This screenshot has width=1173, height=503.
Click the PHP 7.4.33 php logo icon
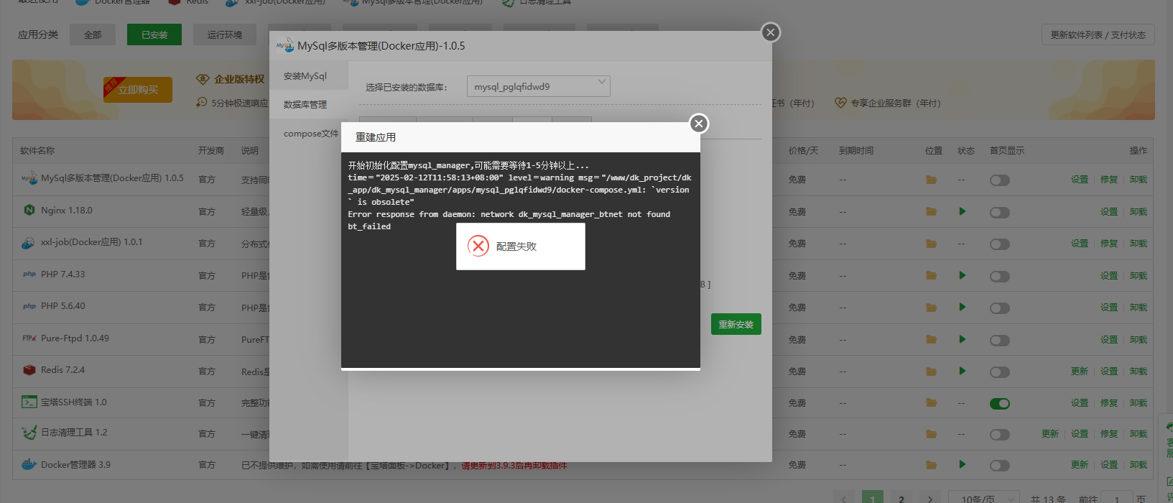tap(29, 274)
